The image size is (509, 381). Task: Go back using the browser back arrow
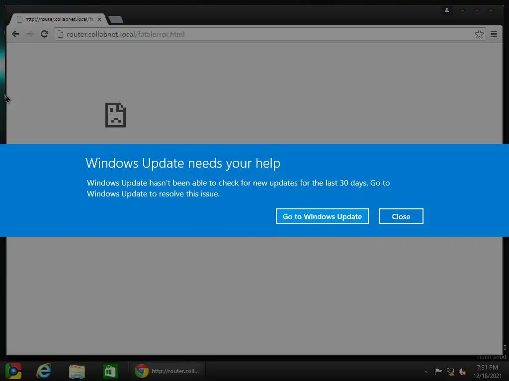[15, 34]
